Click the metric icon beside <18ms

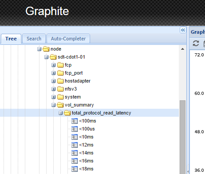pyautogui.click(x=75, y=169)
